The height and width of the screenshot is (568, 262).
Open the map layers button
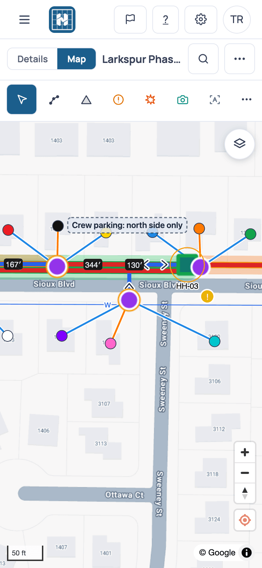pos(240,144)
